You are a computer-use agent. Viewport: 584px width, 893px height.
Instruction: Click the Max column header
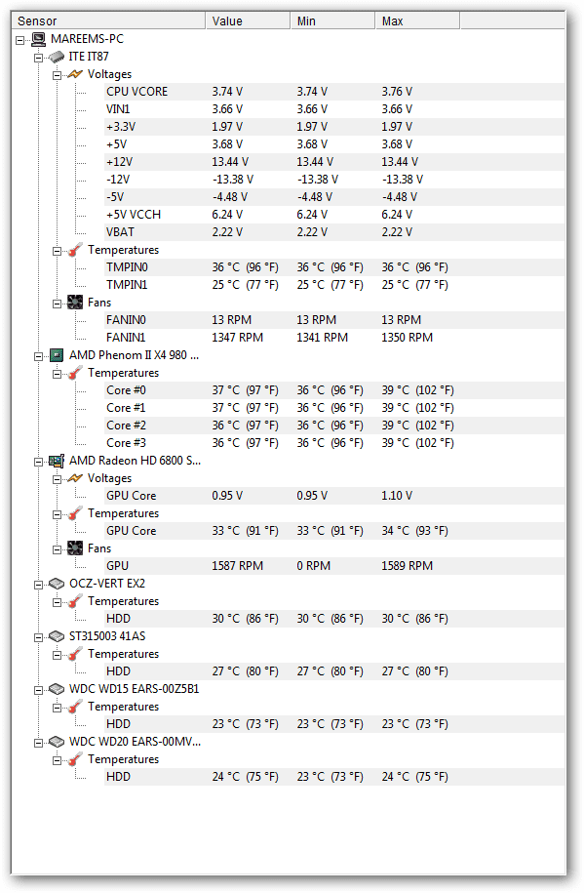417,21
